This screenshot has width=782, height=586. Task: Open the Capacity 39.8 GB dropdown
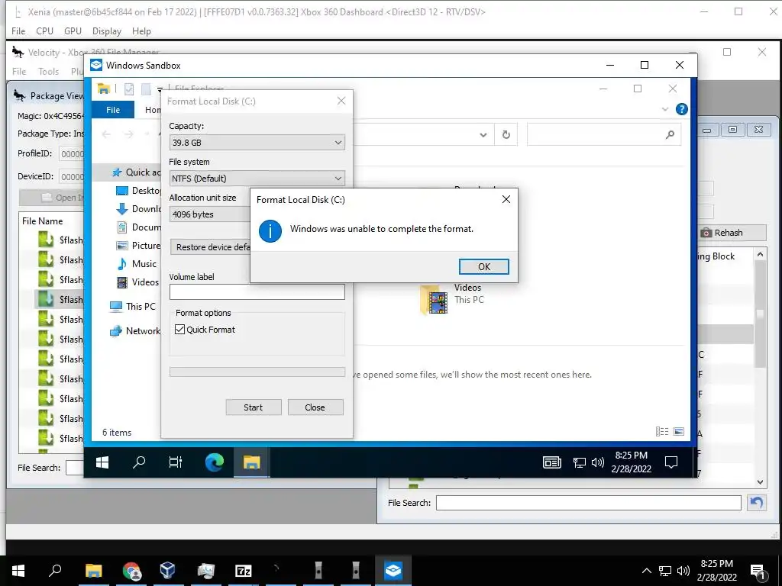(x=257, y=143)
